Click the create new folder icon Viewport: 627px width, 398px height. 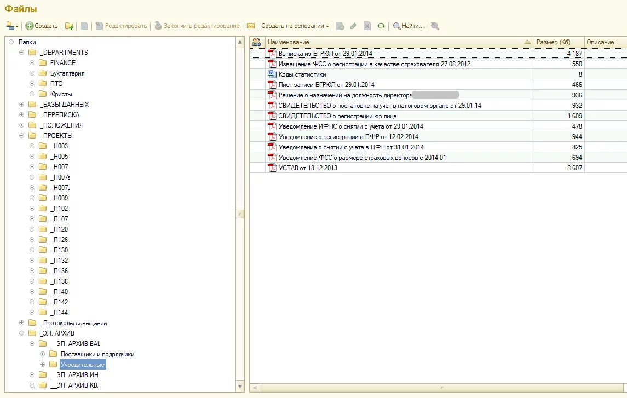(x=69, y=26)
